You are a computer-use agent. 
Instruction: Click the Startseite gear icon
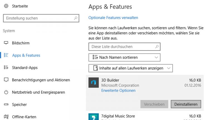pyautogui.click(x=6, y=6)
